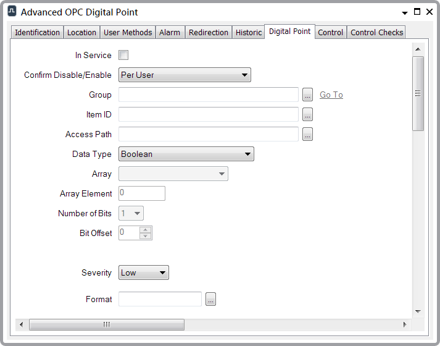Click inside the Item ID text field

pyautogui.click(x=209, y=115)
